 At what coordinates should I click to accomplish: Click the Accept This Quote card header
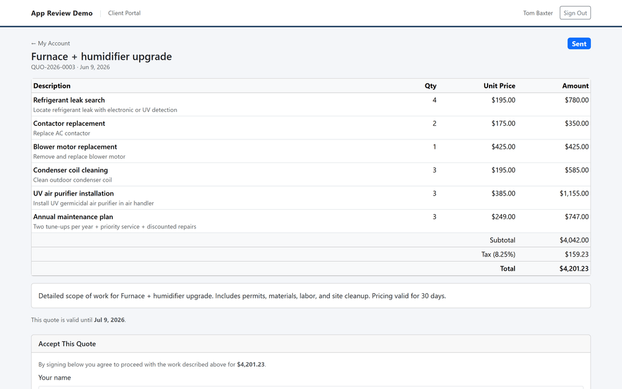pyautogui.click(x=310, y=344)
